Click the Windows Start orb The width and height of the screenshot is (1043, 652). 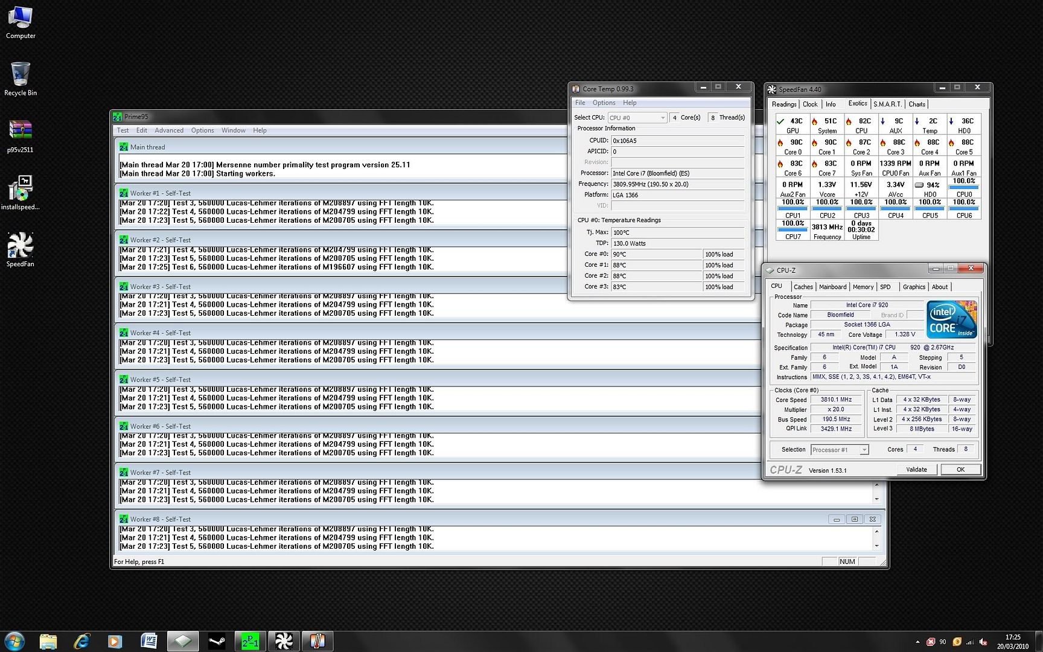(x=14, y=641)
